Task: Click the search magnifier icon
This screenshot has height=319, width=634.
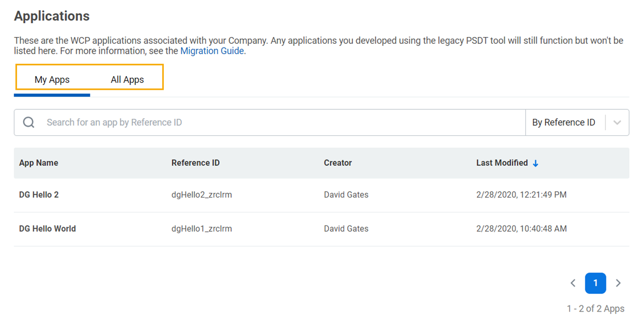Action: tap(29, 123)
